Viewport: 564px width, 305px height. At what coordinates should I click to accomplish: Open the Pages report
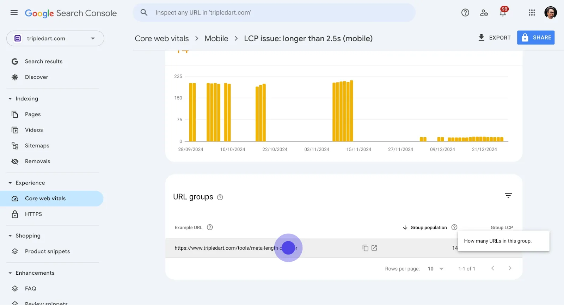33,115
